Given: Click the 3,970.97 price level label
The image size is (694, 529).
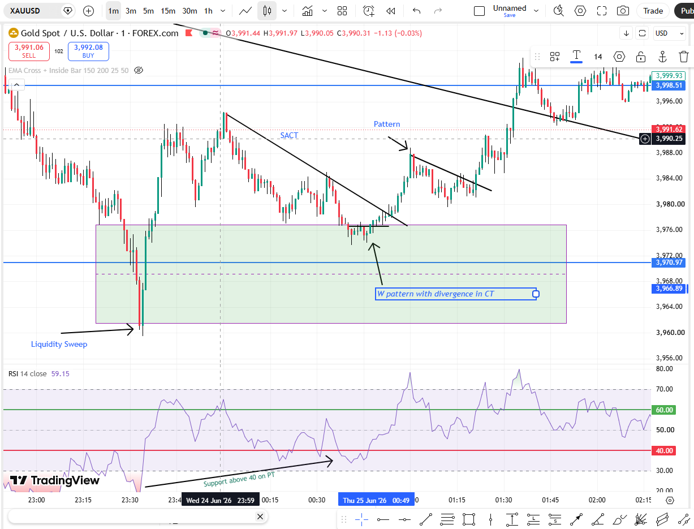Looking at the screenshot, I should tap(668, 263).
